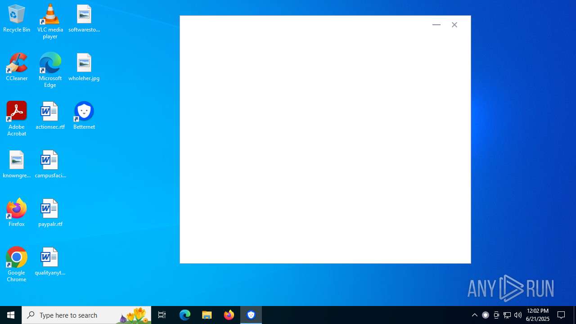Select the campusfaci... Word document
Screen dimensions: 576x324
pyautogui.click(x=50, y=165)
